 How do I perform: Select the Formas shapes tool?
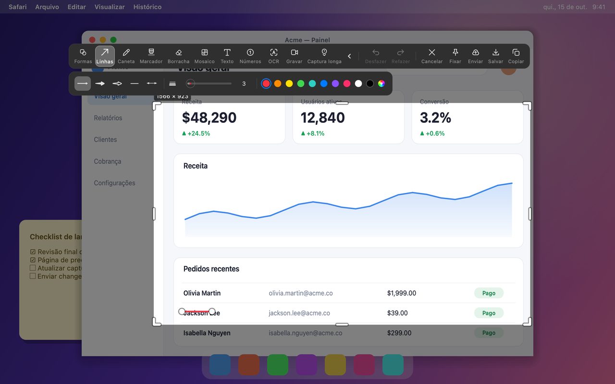pos(83,56)
